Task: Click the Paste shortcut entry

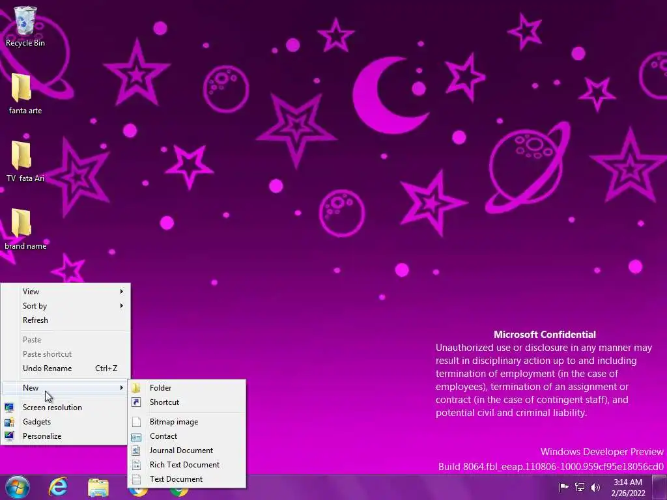Action: pos(66,354)
